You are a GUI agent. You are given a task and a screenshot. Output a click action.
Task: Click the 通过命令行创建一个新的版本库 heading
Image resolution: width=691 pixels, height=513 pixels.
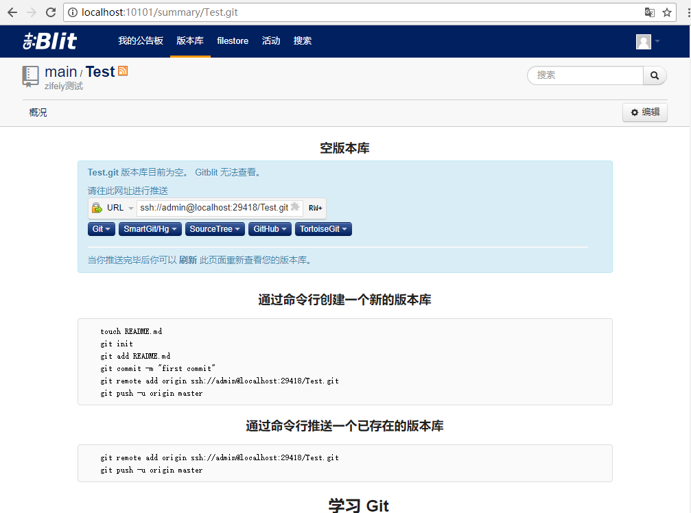click(x=344, y=300)
